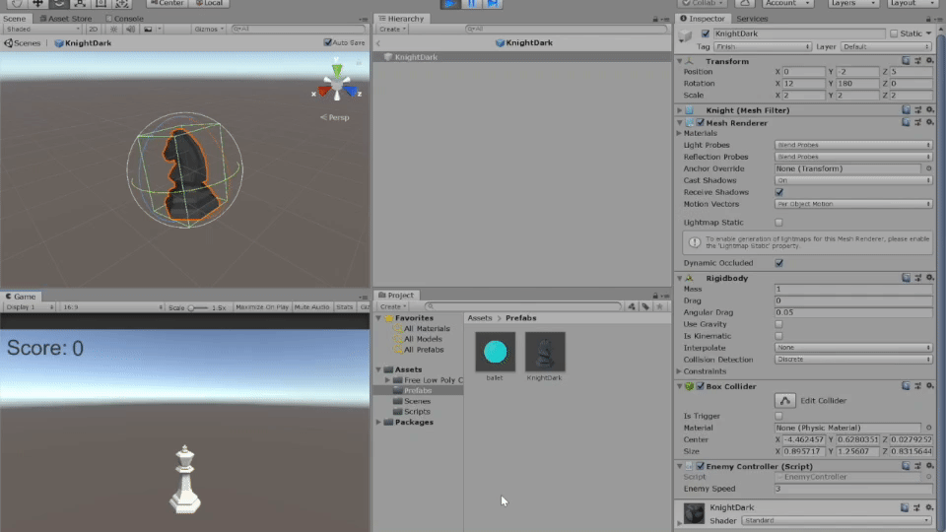This screenshot has width=946, height=532.
Task: Toggle the Auto Save checkbox
Action: click(x=328, y=43)
